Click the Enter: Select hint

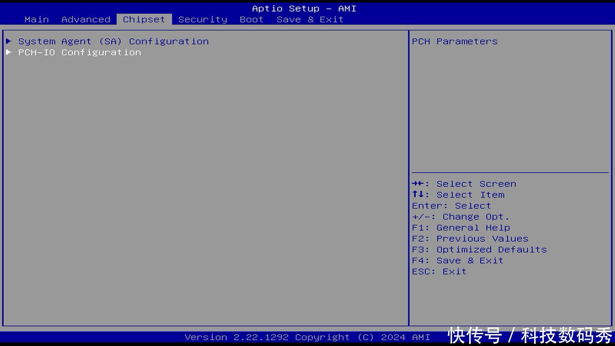(x=451, y=206)
